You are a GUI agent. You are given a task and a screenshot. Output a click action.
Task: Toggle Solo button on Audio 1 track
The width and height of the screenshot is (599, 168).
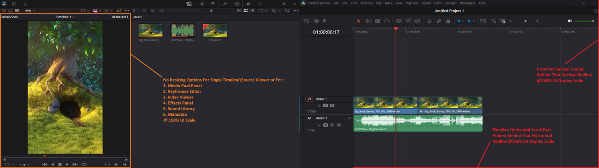click(332, 125)
